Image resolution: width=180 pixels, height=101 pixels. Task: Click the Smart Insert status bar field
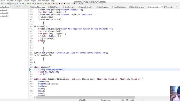coord(106,100)
